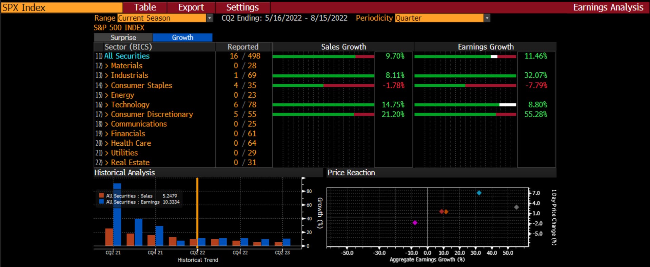Select the All Securities row
This screenshot has width=650, height=267.
(x=126, y=56)
